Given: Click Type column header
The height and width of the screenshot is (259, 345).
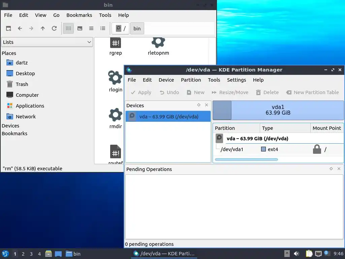Looking at the screenshot, I should point(285,128).
